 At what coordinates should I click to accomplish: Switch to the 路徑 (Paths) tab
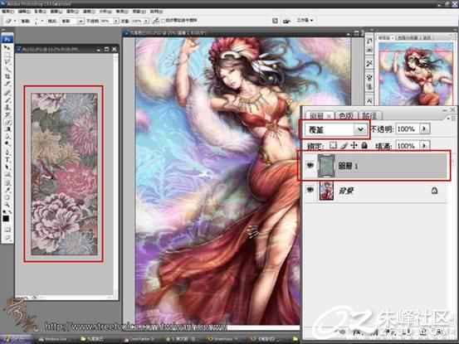369,116
